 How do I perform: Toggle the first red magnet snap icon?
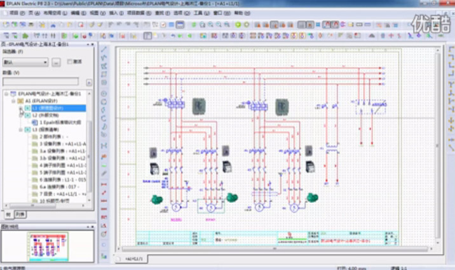click(327, 25)
